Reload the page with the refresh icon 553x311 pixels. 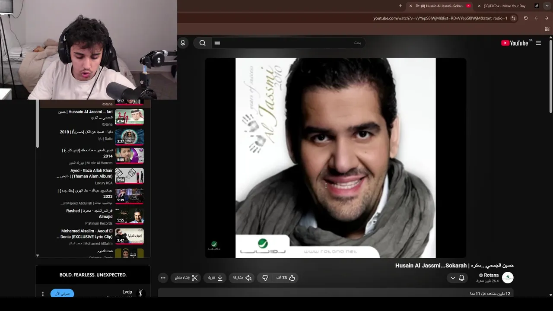point(526,18)
